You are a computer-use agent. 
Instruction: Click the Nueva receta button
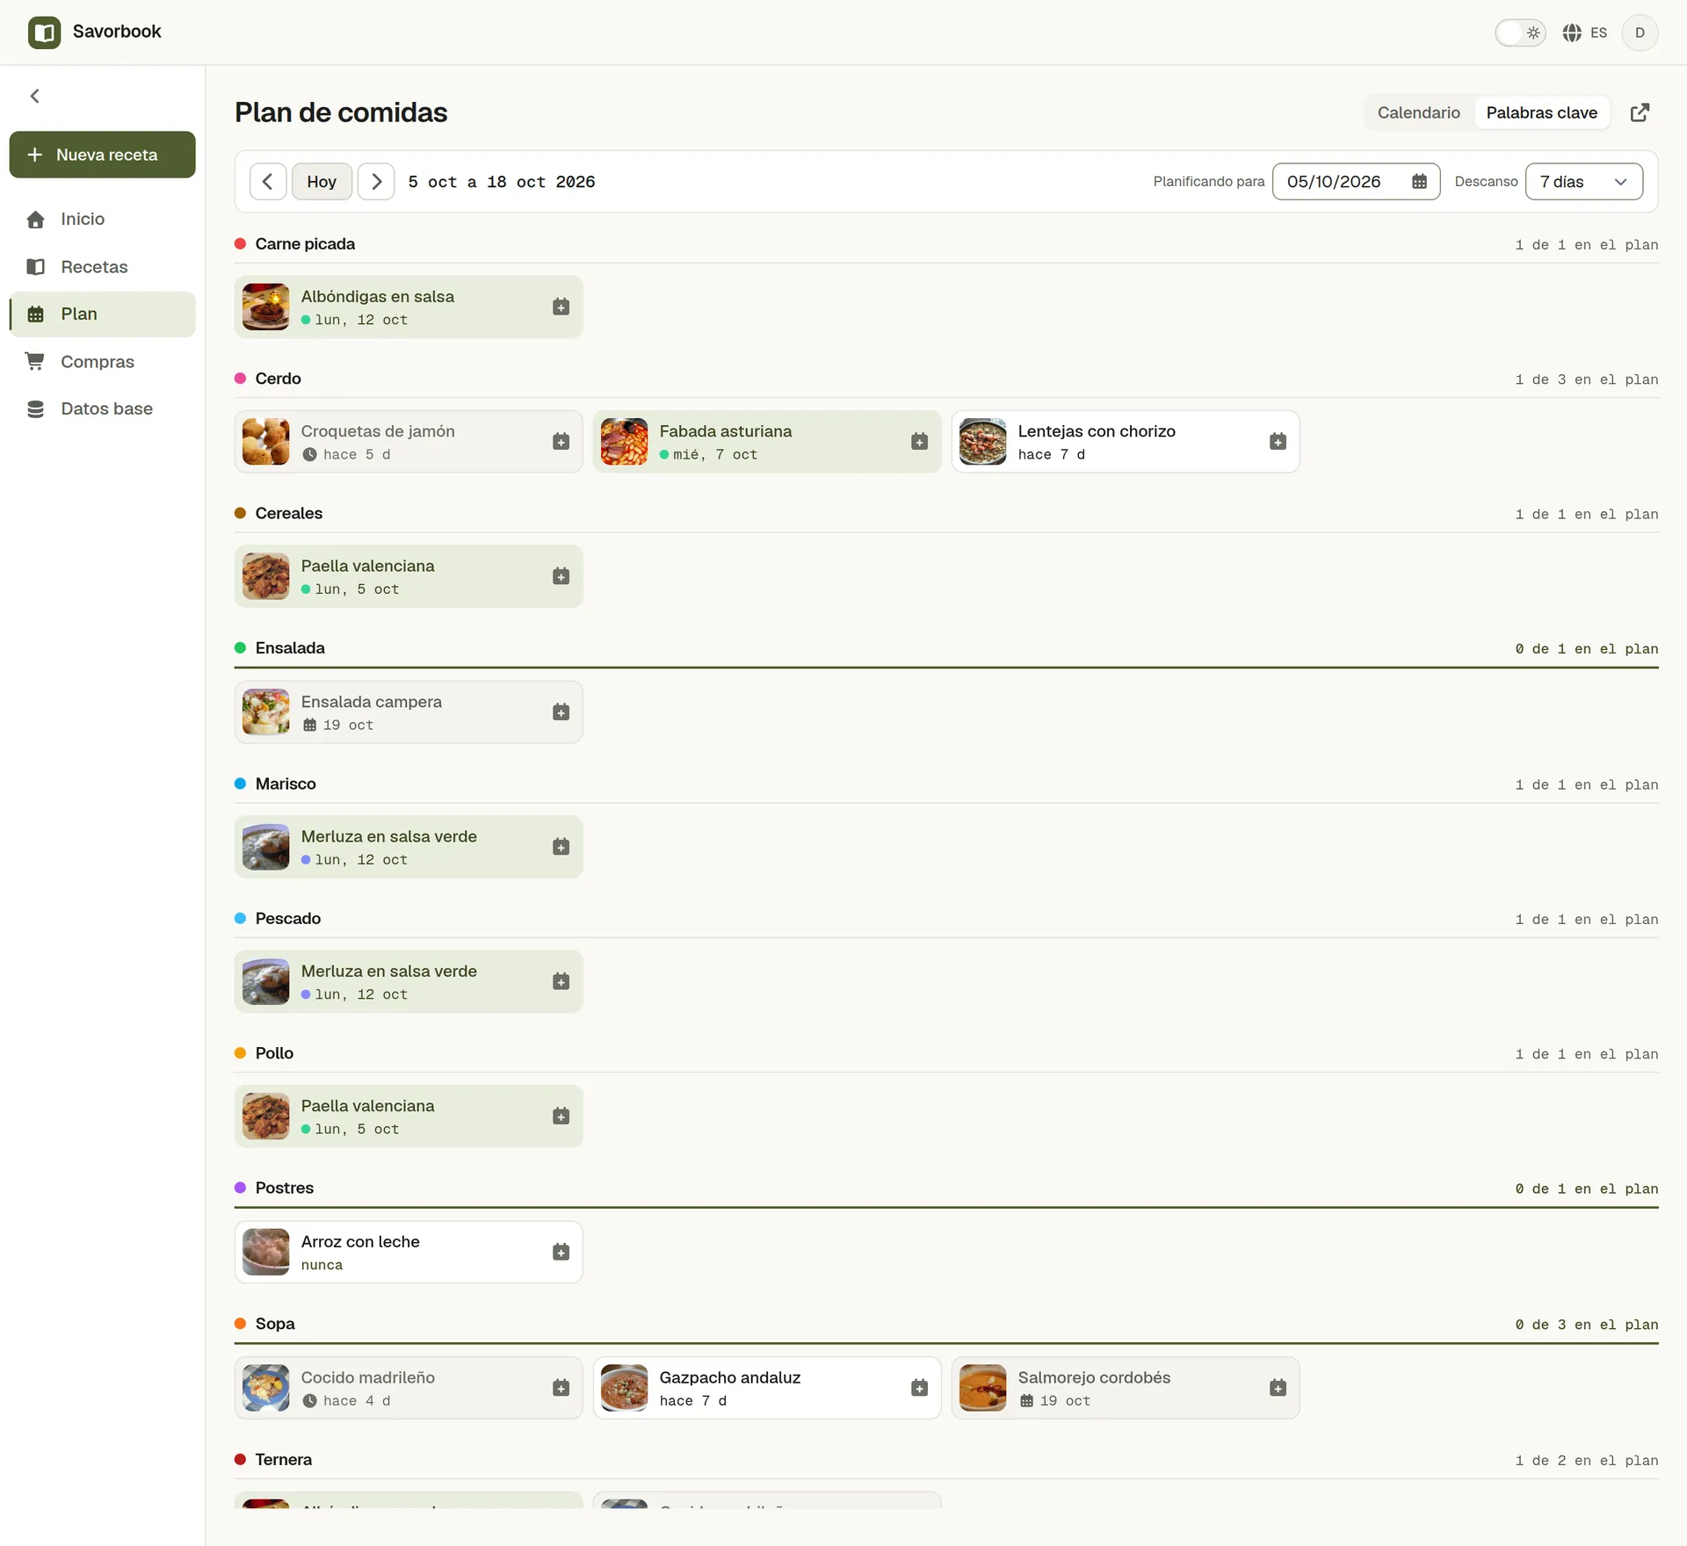tap(102, 155)
